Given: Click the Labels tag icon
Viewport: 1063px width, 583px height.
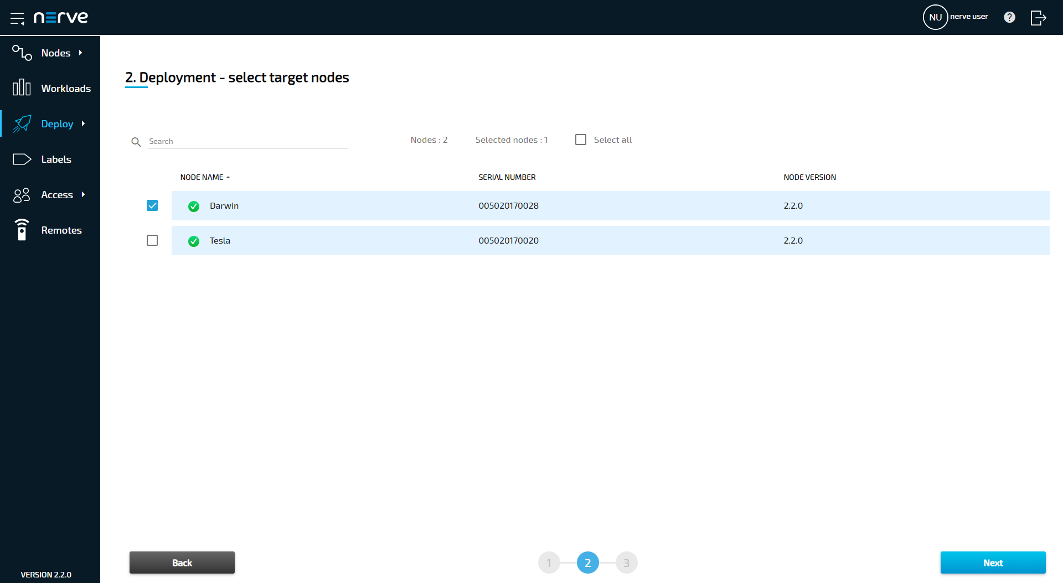Looking at the screenshot, I should (x=22, y=159).
